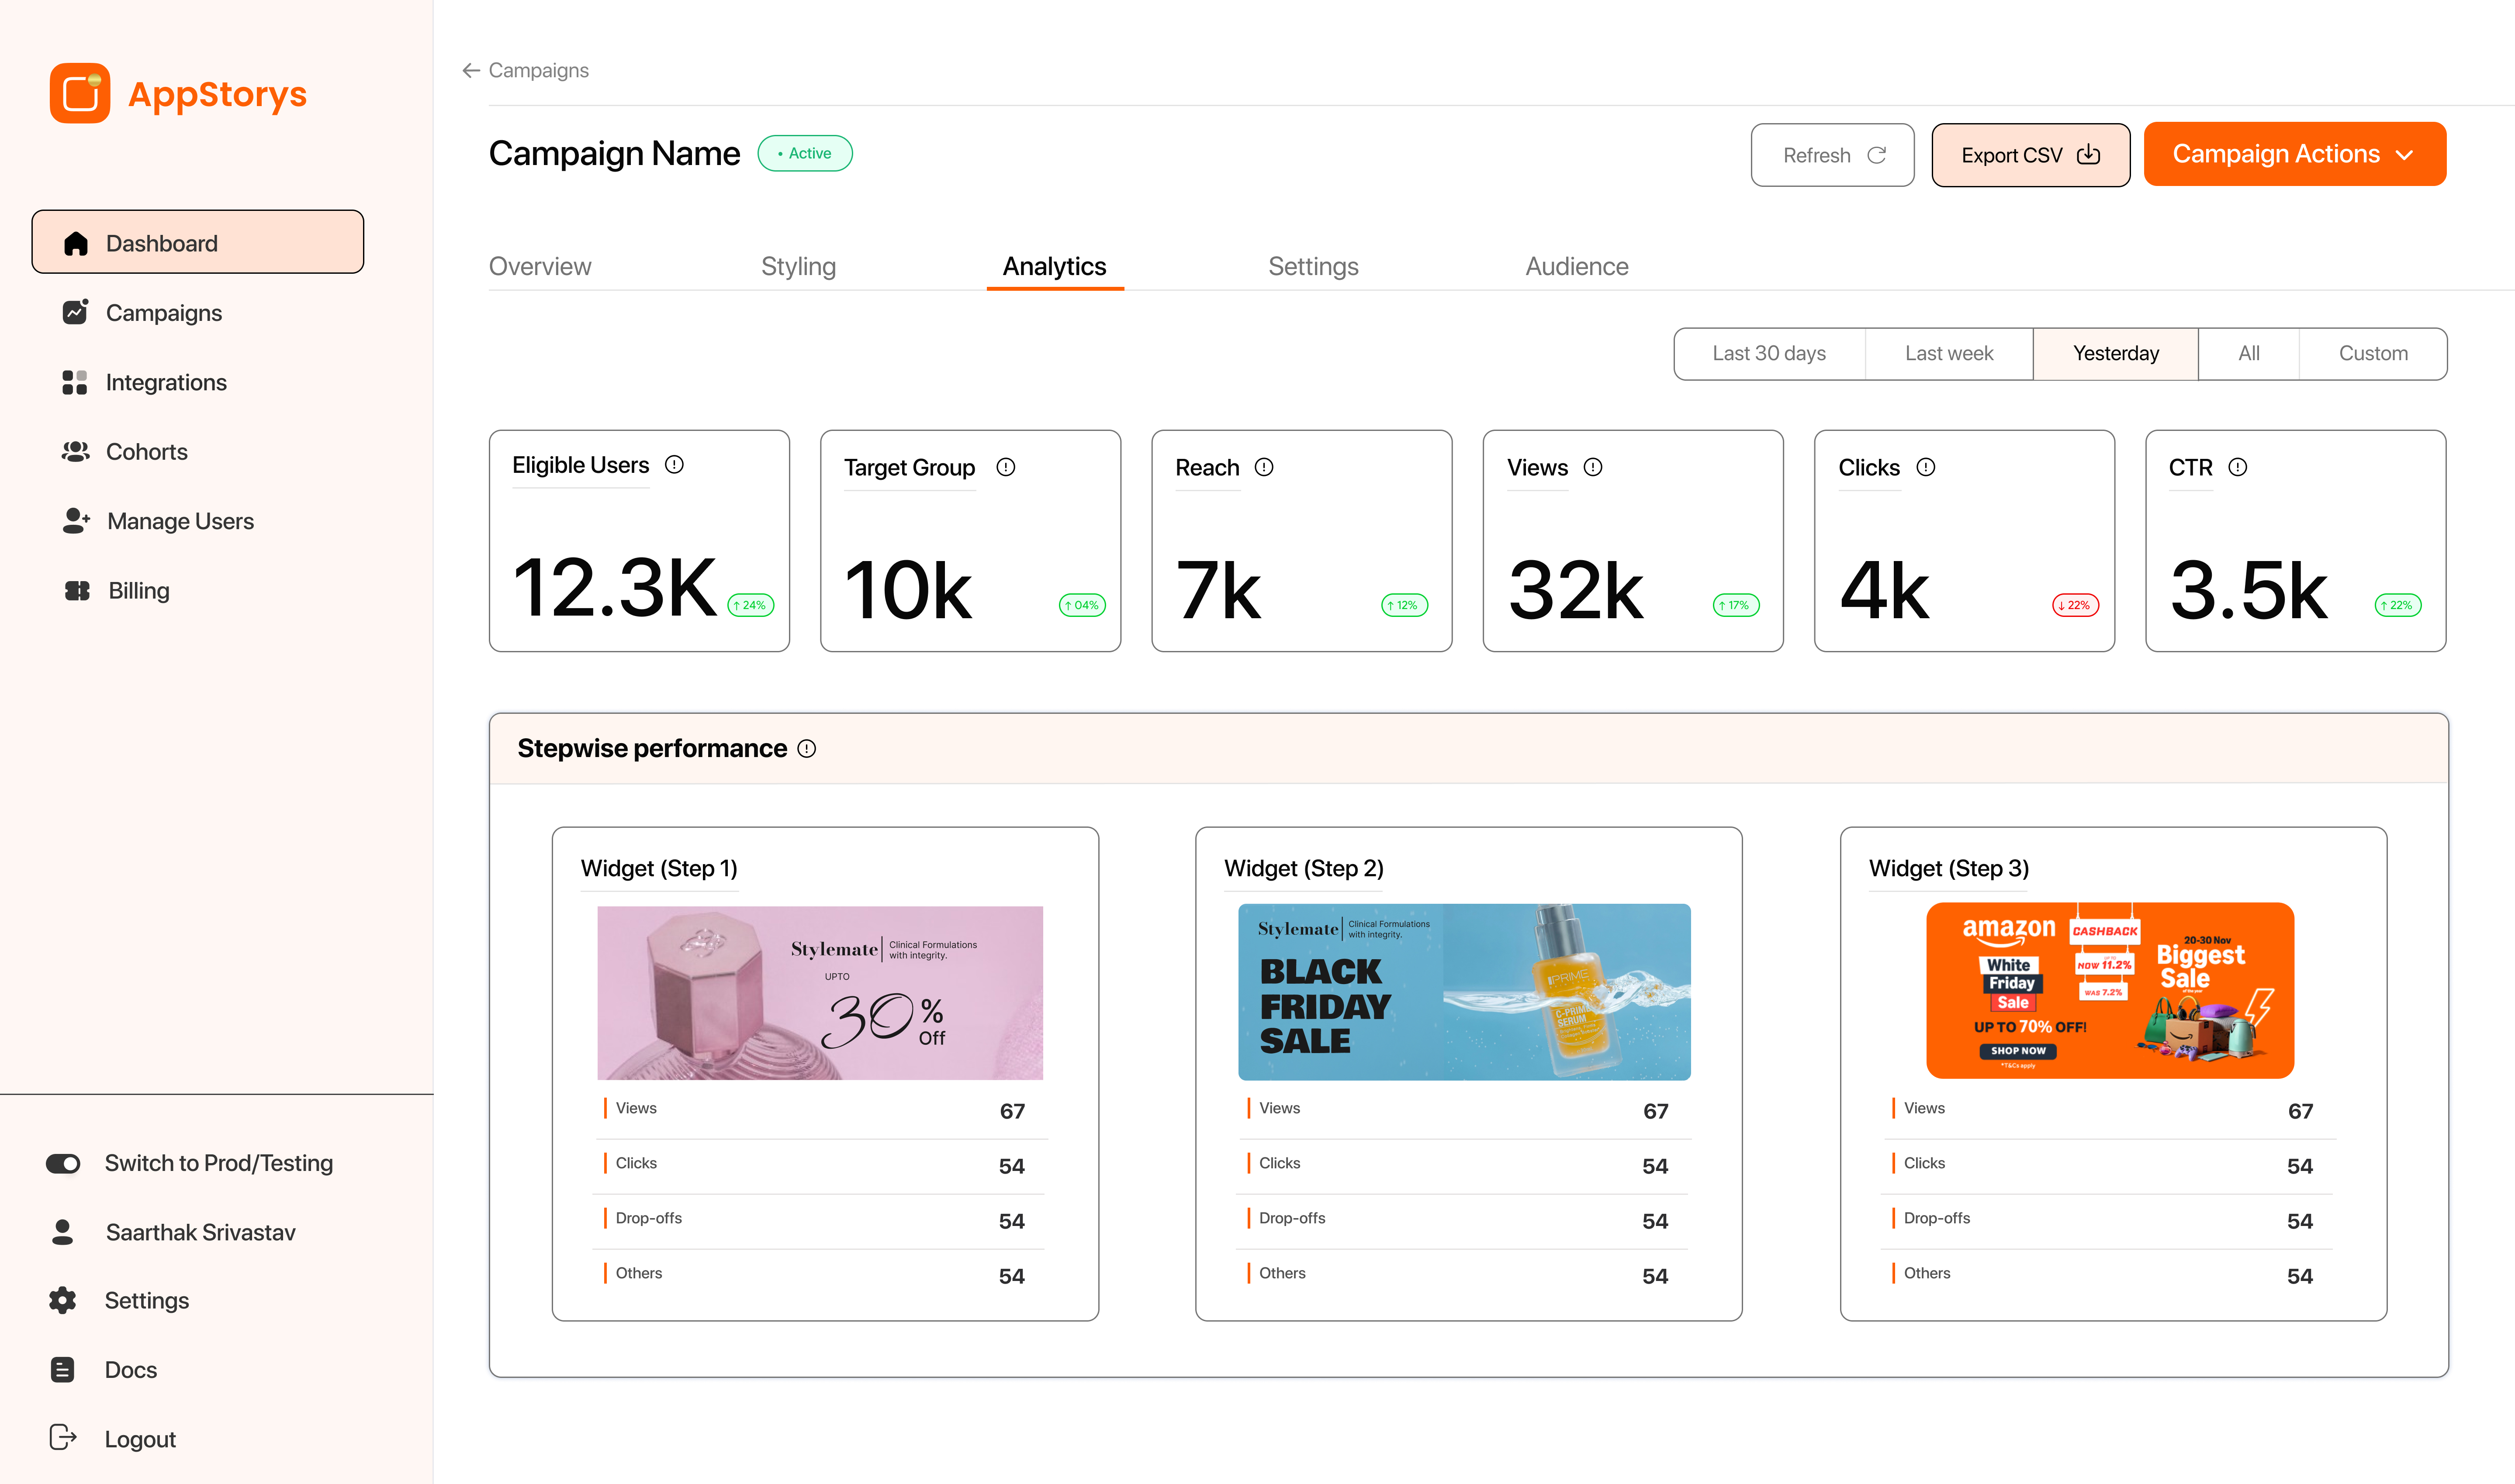The image size is (2515, 1484).
Task: Open the Audience tab
Action: [1576, 266]
